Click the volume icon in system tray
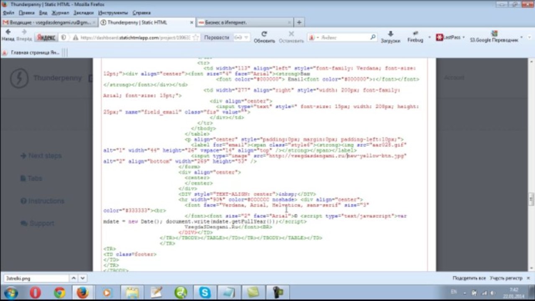The image size is (535, 301). coord(494,293)
